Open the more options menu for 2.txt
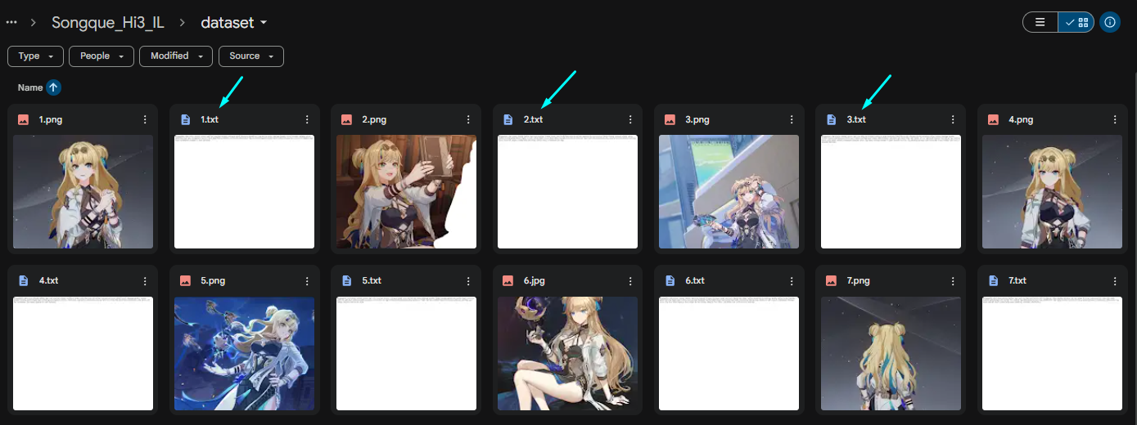This screenshot has width=1137, height=425. point(630,119)
